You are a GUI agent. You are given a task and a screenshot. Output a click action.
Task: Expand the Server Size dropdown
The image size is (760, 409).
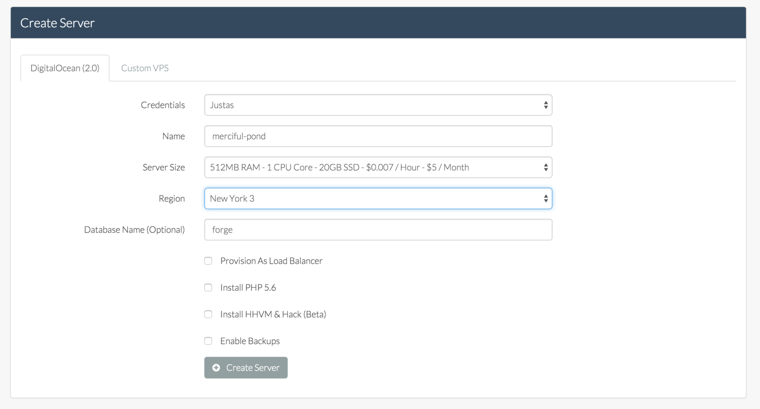(378, 167)
